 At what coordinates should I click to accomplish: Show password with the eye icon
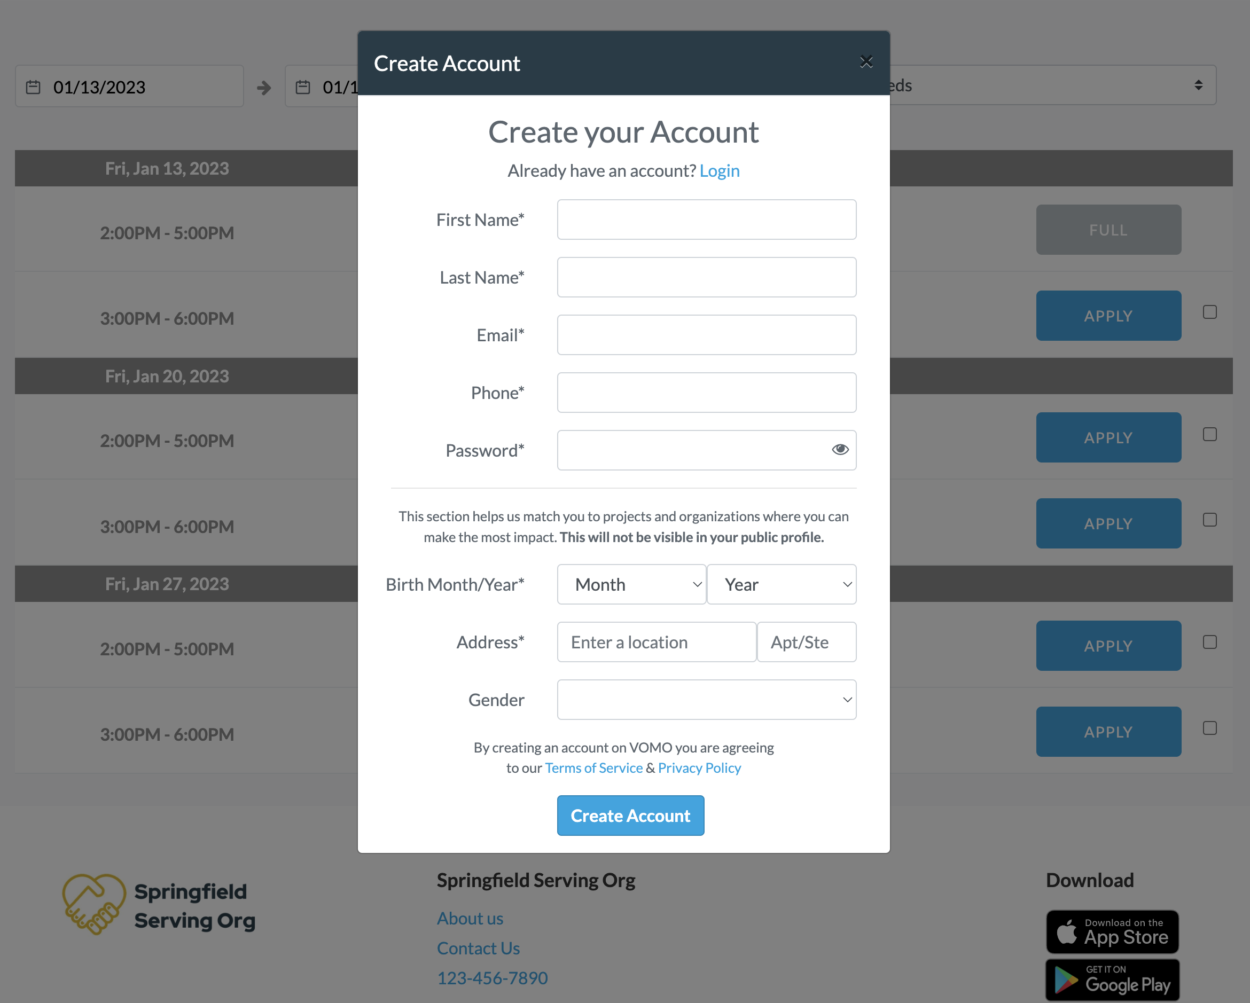(x=840, y=449)
